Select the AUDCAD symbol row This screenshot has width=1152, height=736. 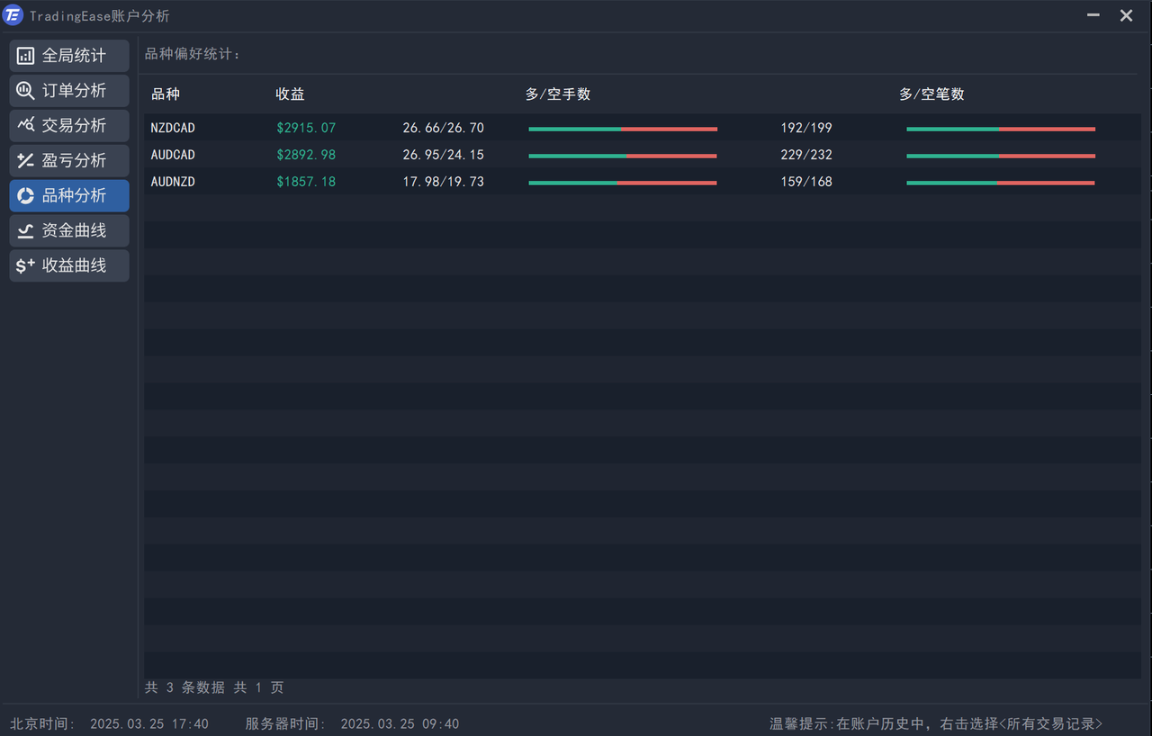[173, 155]
